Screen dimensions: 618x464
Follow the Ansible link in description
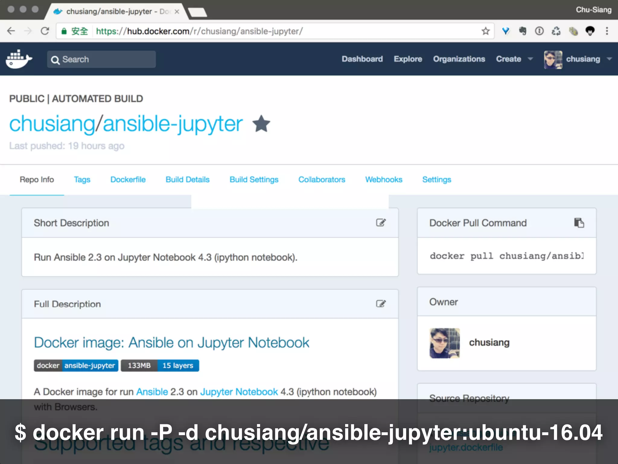(152, 392)
